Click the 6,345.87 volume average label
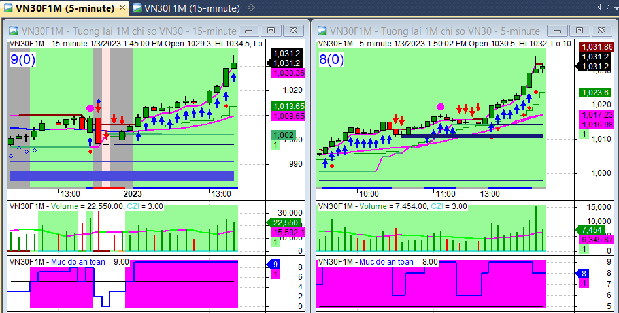The image size is (619, 313). (x=597, y=240)
